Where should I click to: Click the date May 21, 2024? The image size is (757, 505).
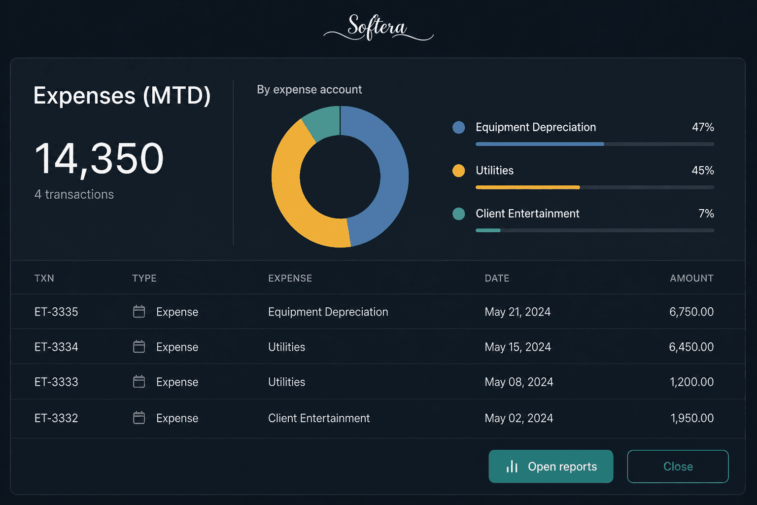(x=517, y=312)
